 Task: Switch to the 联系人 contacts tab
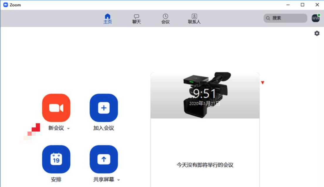[194, 18]
